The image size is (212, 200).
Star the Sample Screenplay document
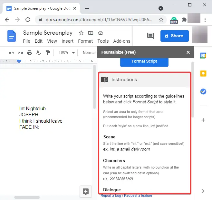coord(81,33)
